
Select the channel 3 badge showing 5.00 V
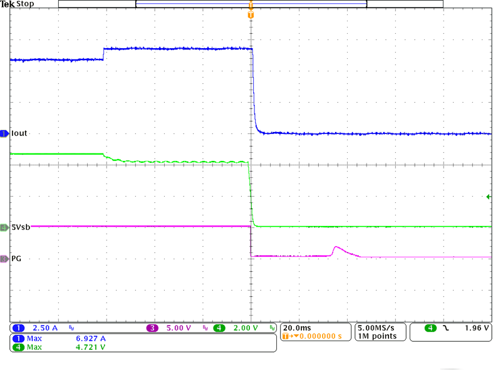tap(152, 328)
